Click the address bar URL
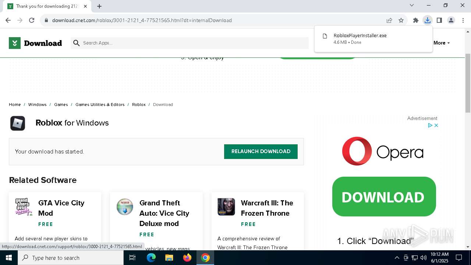471x265 pixels. [142, 20]
